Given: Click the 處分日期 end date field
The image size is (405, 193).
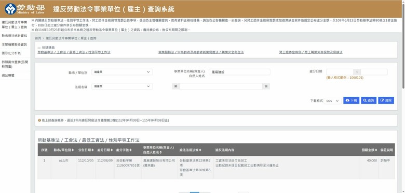Looking at the screenshot, I should 374,72.
